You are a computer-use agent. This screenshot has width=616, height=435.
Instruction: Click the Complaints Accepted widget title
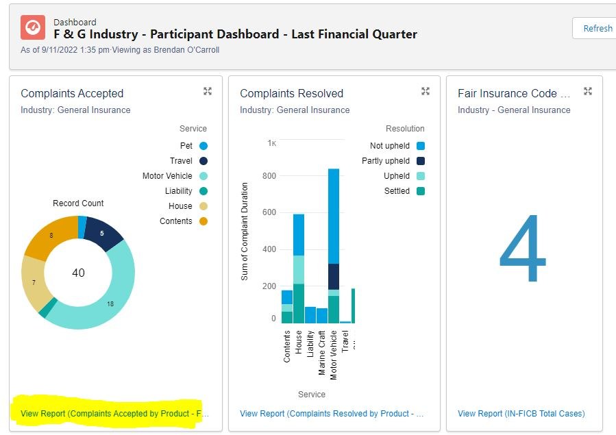72,93
